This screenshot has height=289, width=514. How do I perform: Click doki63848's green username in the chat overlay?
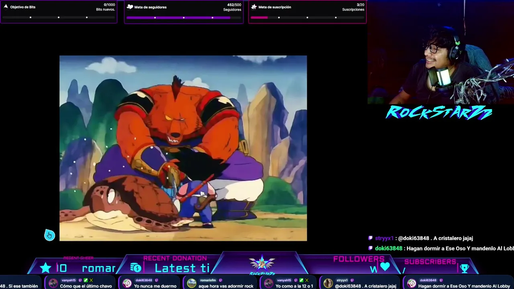[x=389, y=248]
